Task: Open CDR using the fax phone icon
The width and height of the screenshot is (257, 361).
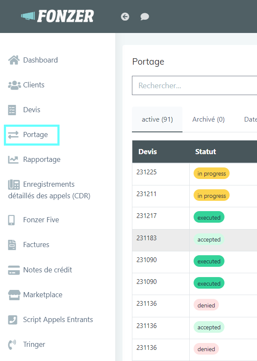Action: pos(14,185)
